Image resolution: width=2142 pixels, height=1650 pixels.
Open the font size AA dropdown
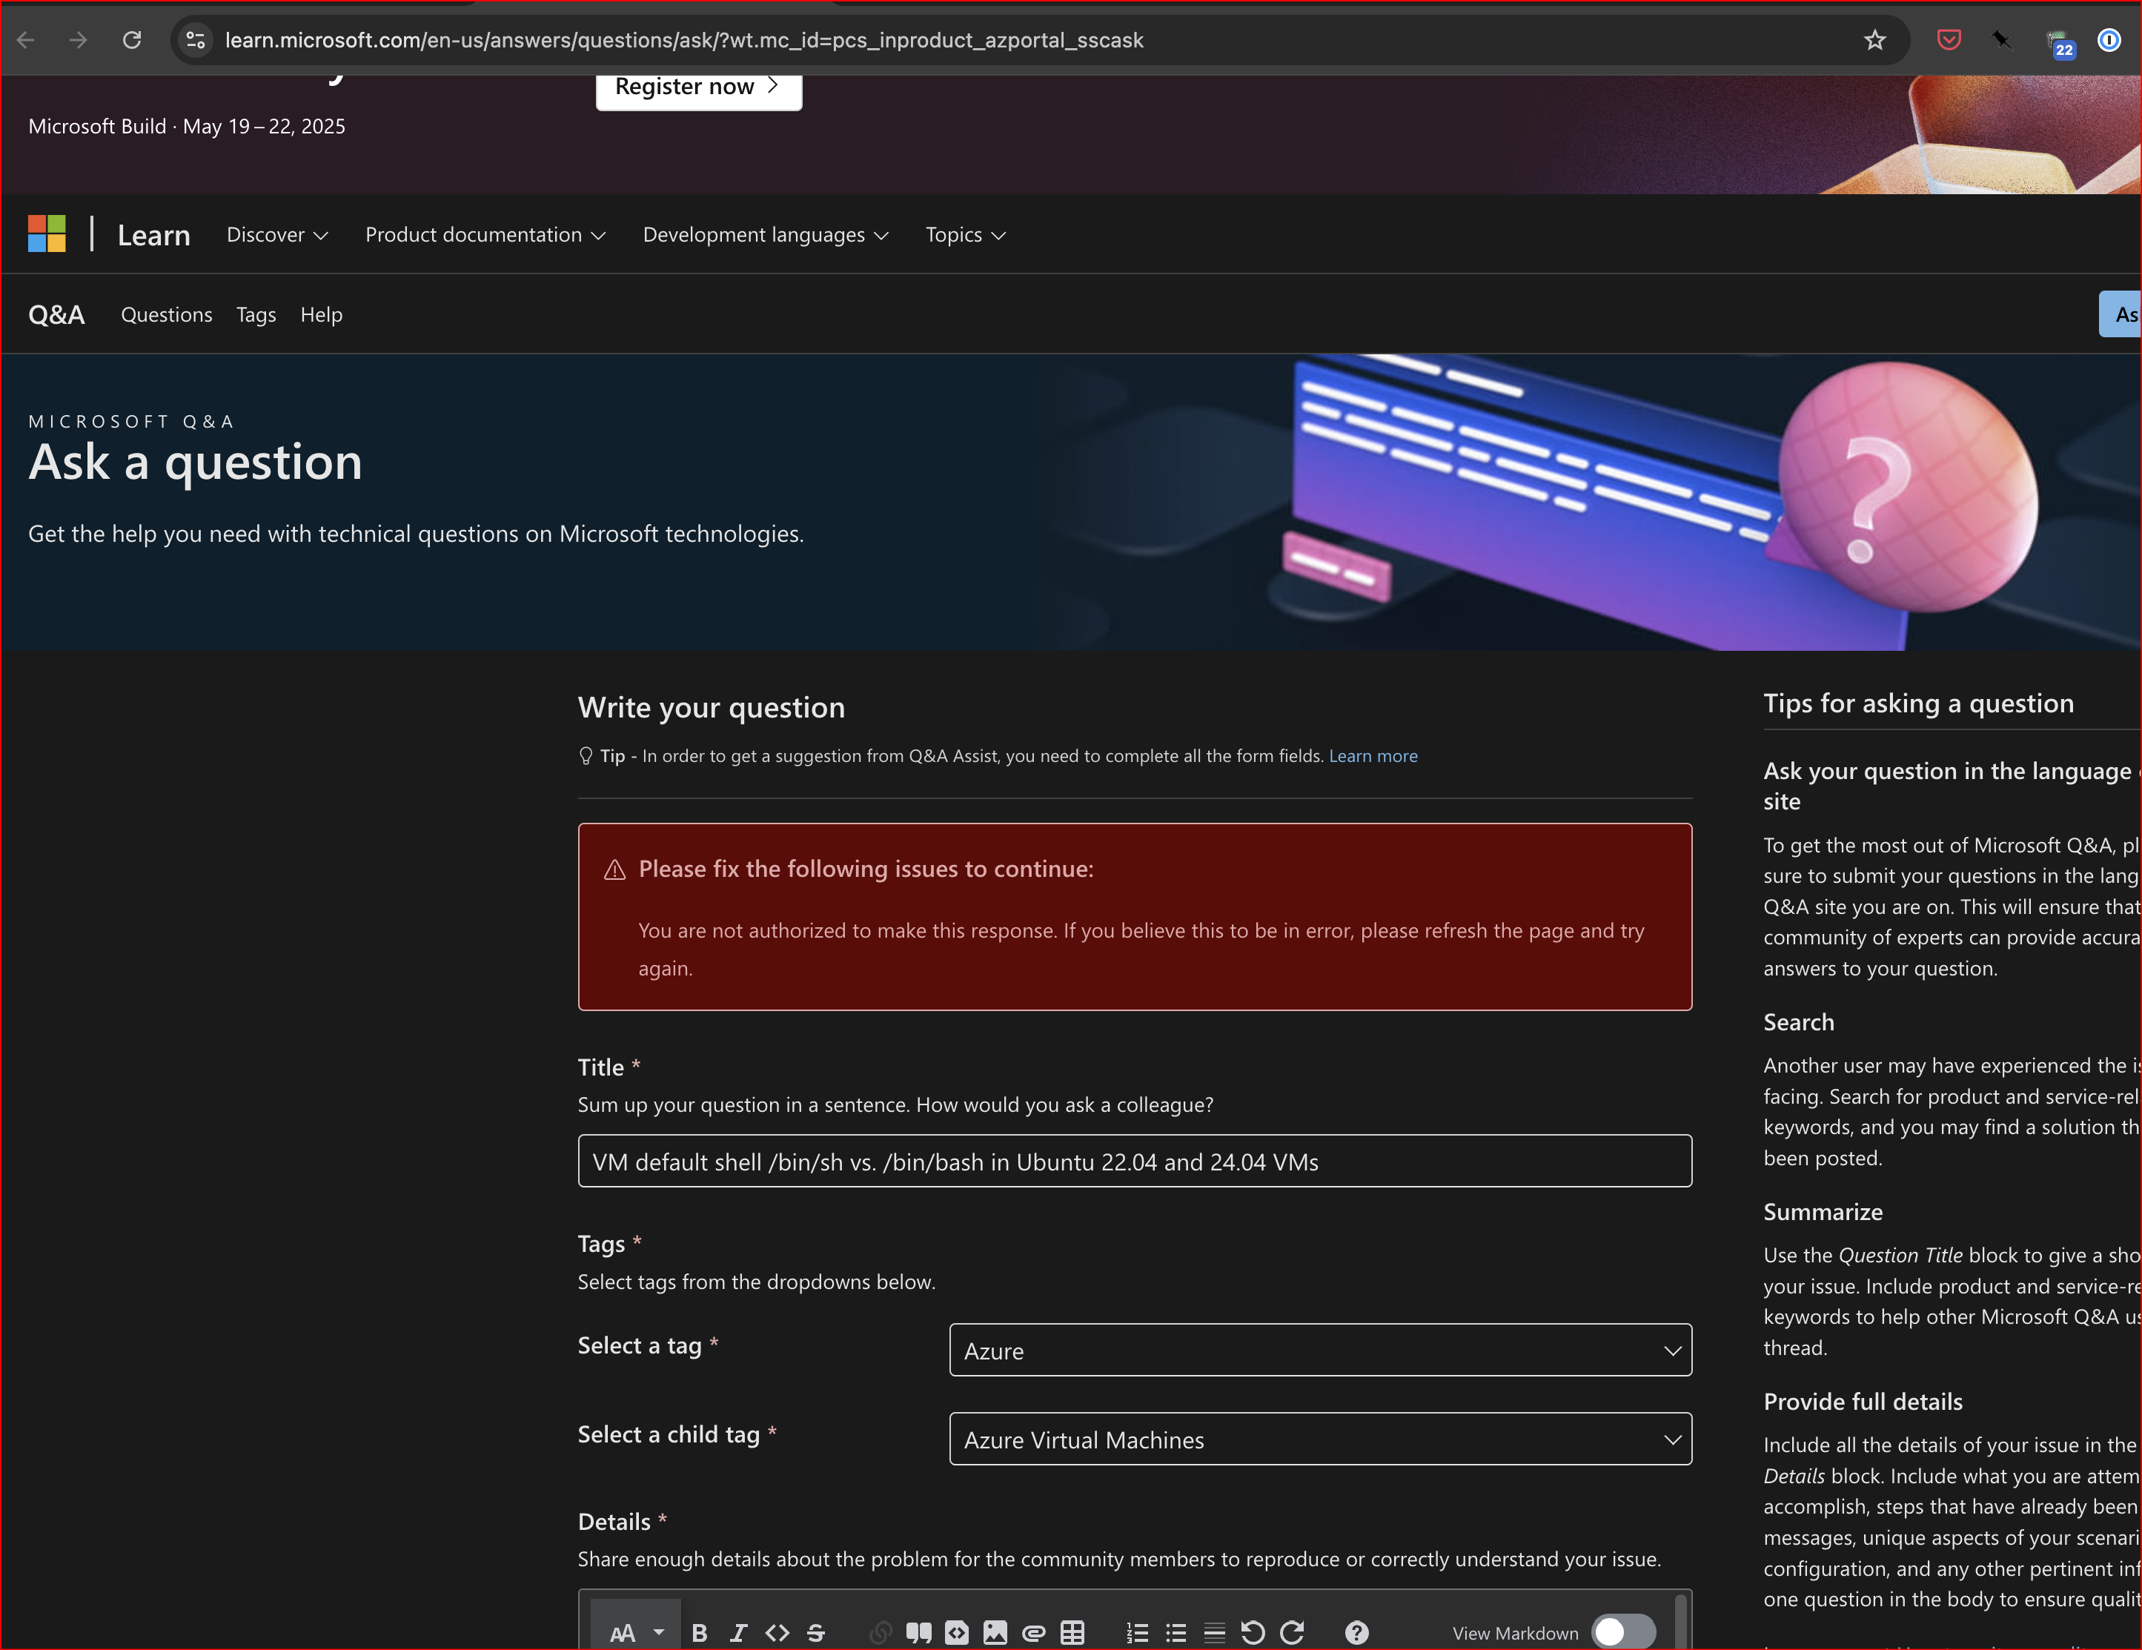635,1632
